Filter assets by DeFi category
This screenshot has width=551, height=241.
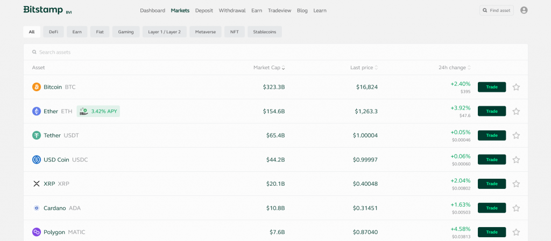53,32
